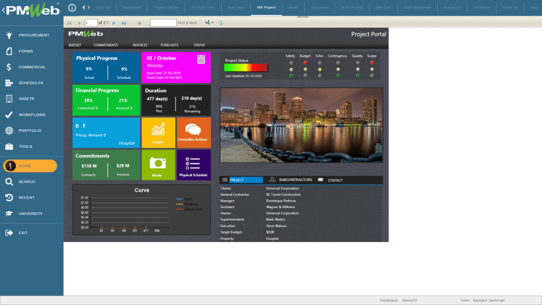
Task: Click the Next search link
Action: tap(193, 23)
